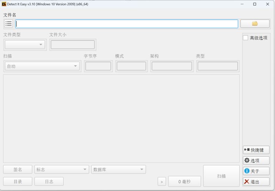
Task: Click the Detect It Easy title icon
Action: 4,4
